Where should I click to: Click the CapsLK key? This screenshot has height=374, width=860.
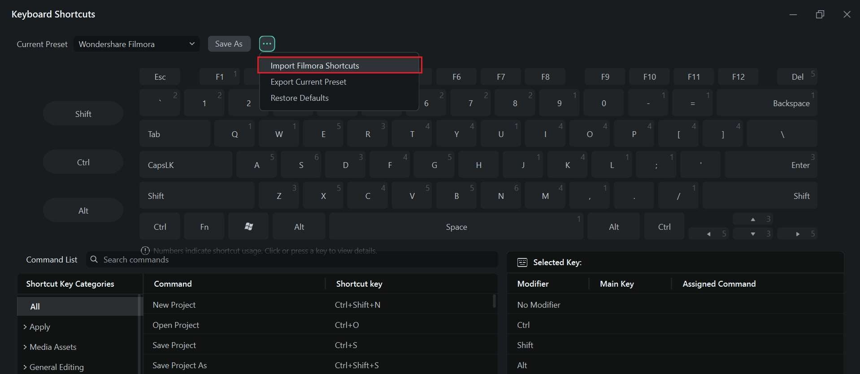pos(186,165)
